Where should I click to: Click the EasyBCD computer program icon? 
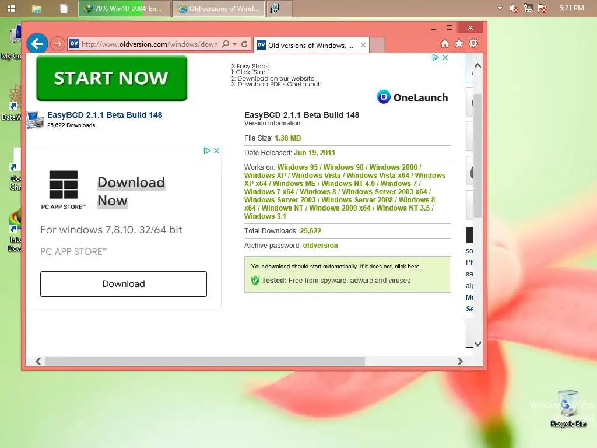tap(35, 120)
